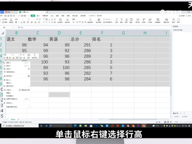Click the Rows and Columns icon
Image resolution: width=192 pixels, height=144 pixels.
tap(144, 19)
